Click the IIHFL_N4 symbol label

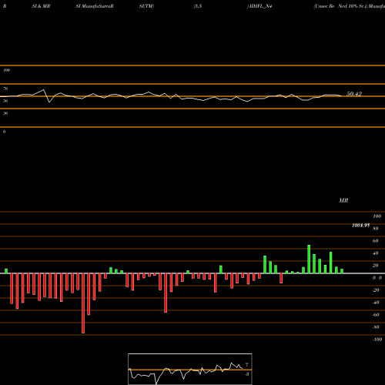260,6
